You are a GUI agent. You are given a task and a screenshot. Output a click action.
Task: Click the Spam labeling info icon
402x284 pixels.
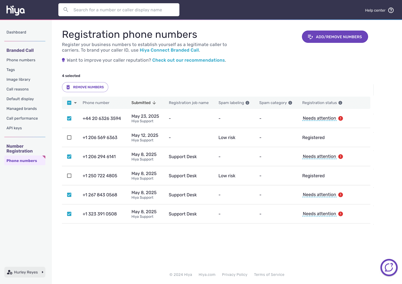[x=248, y=103]
